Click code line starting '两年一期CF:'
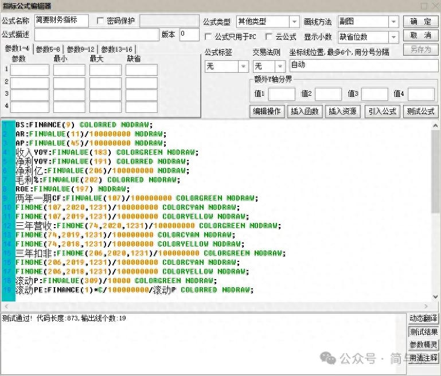Viewport: 441px width, 376px height. point(136,198)
